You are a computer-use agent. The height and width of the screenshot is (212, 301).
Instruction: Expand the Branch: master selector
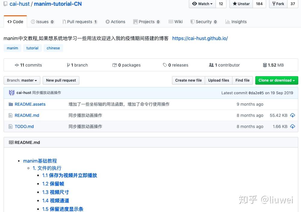click(x=22, y=80)
